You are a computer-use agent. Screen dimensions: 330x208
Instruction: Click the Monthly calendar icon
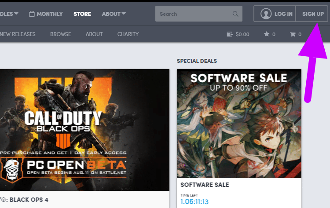[x=32, y=14]
